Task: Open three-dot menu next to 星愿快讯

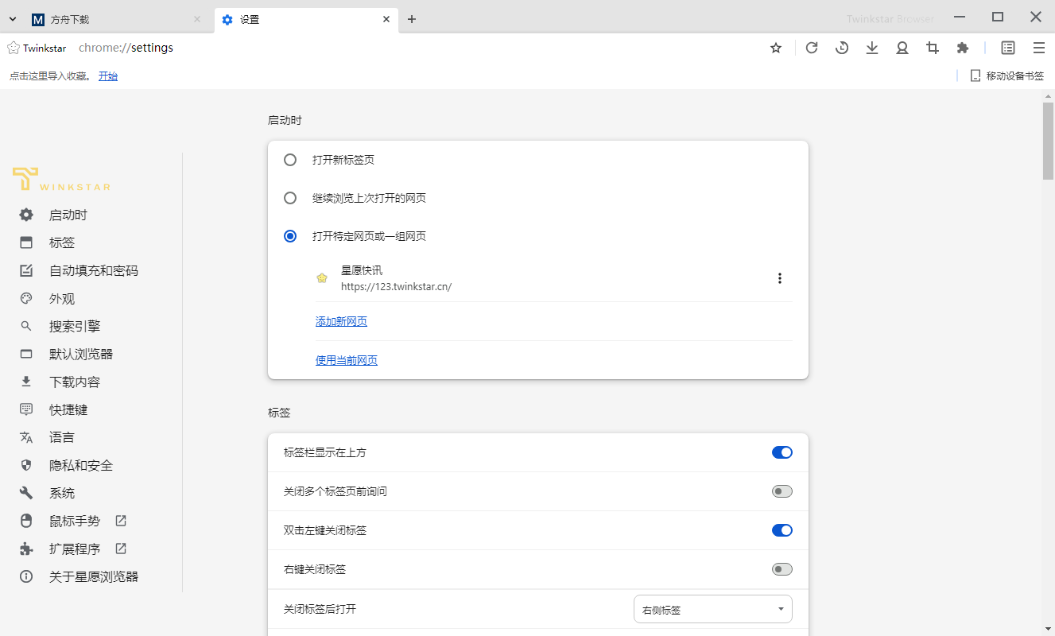Action: click(780, 278)
